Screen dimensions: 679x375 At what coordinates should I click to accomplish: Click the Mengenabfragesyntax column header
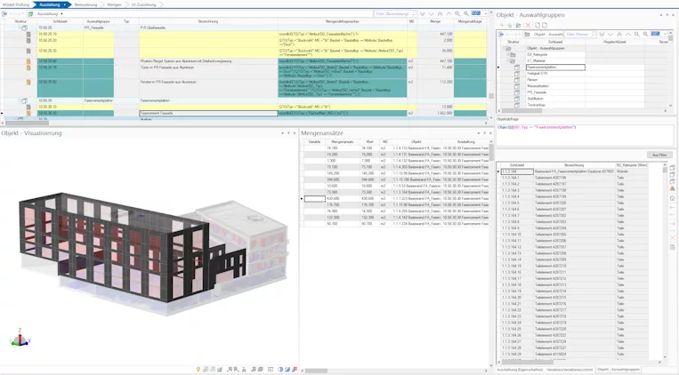[x=343, y=21]
